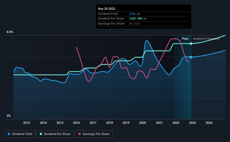
Task: Click the 2020 x-axis label
Action: (x=143, y=123)
